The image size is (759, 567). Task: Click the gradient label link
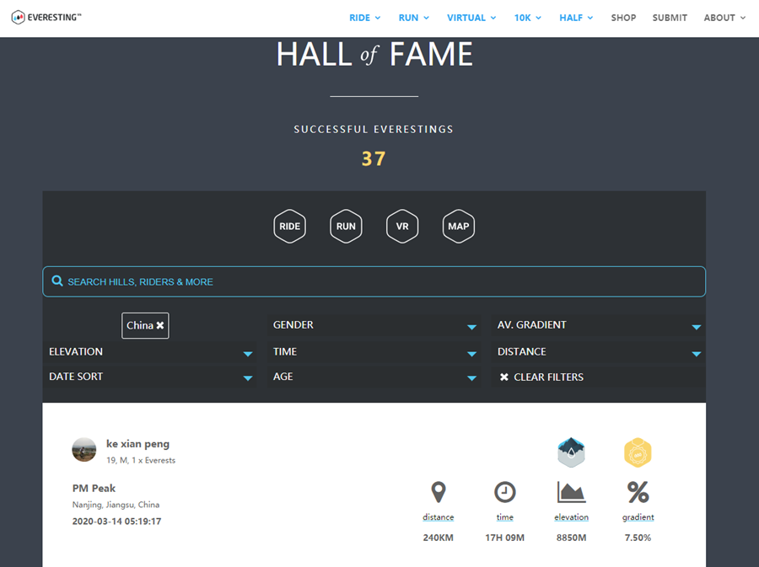[x=638, y=516]
